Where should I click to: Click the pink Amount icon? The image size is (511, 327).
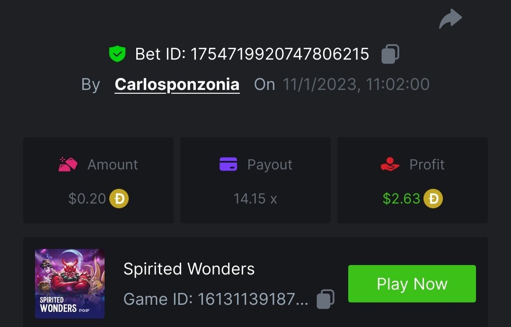tap(68, 165)
